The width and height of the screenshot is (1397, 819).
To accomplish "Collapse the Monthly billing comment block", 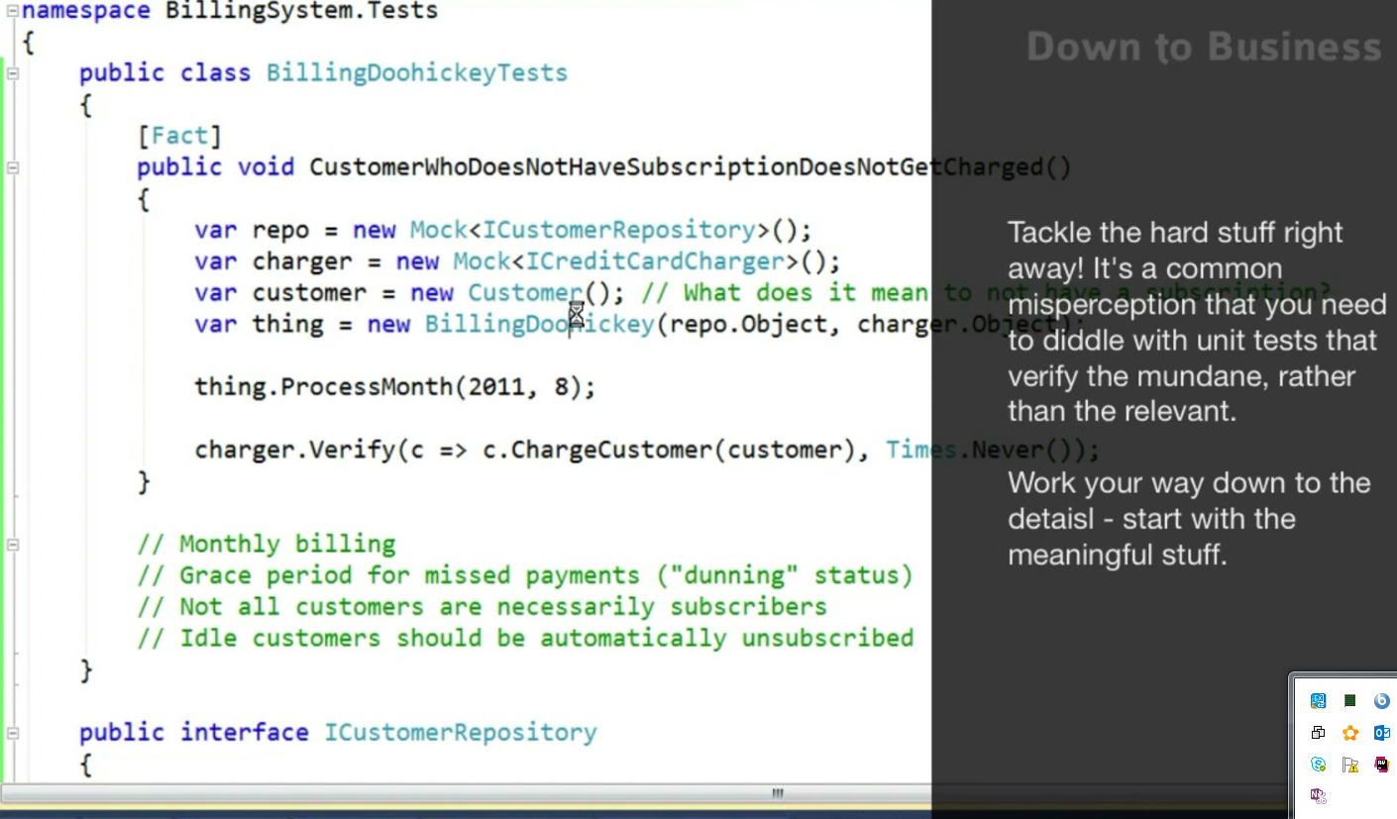I will pyautogui.click(x=13, y=545).
